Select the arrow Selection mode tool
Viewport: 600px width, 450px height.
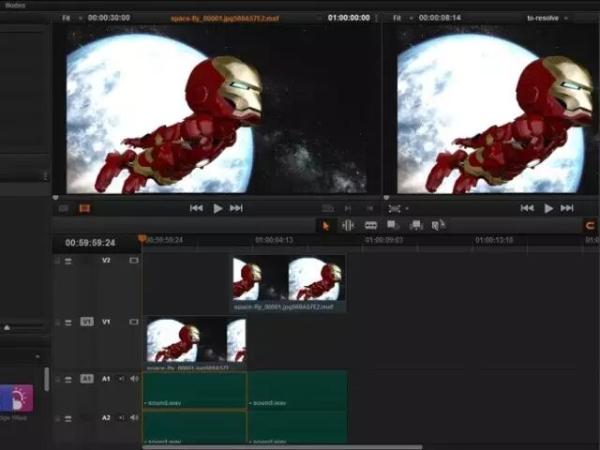[x=325, y=226]
